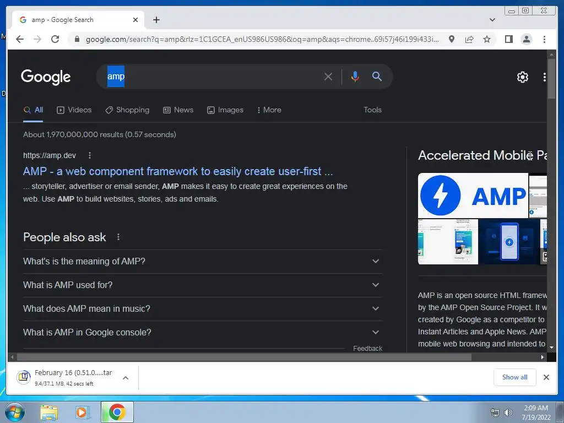The width and height of the screenshot is (564, 423).
Task: Switch to the Shopping tab
Action: click(127, 110)
